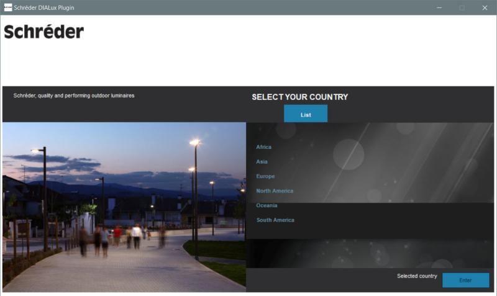Click the 'Selected country' label

click(x=417, y=276)
